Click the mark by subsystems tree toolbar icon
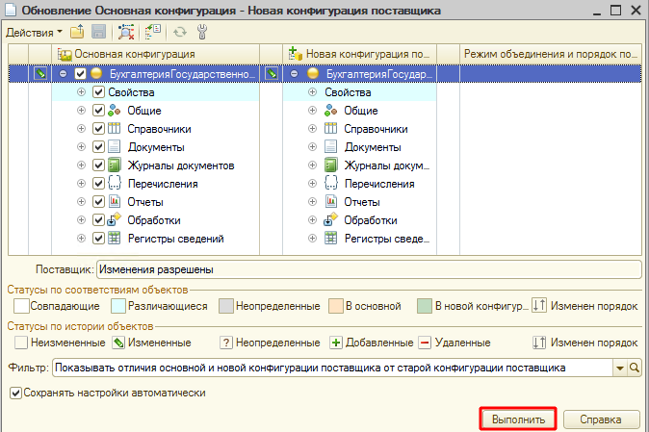This screenshot has width=649, height=432. coord(153,32)
